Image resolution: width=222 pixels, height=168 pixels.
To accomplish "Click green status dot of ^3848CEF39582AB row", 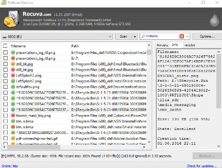I will tap(13, 133).
